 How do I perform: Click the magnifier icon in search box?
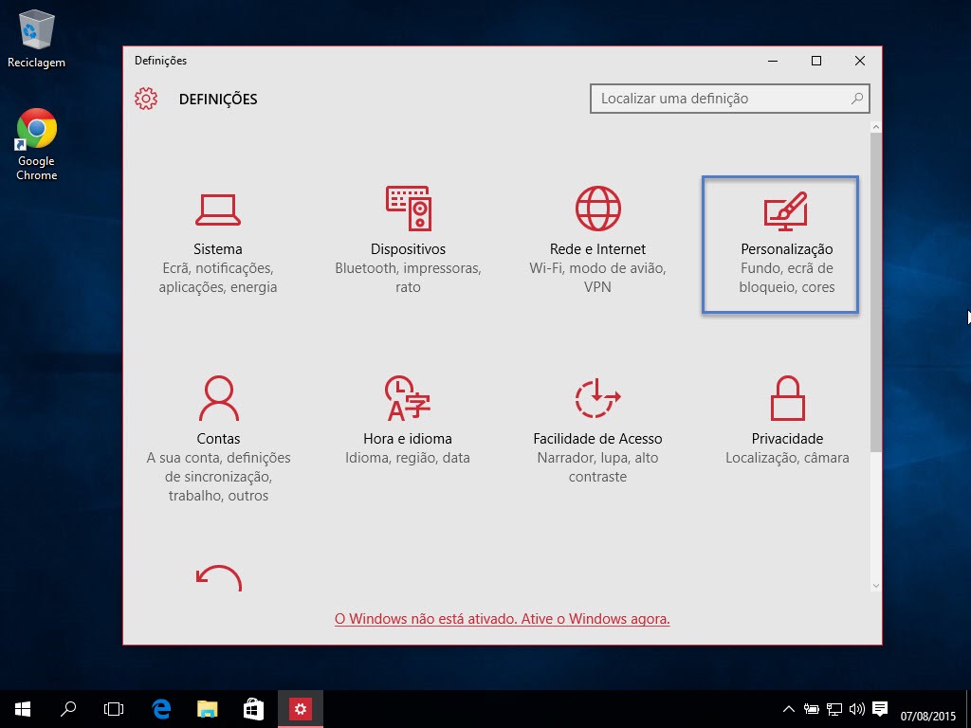pos(856,99)
